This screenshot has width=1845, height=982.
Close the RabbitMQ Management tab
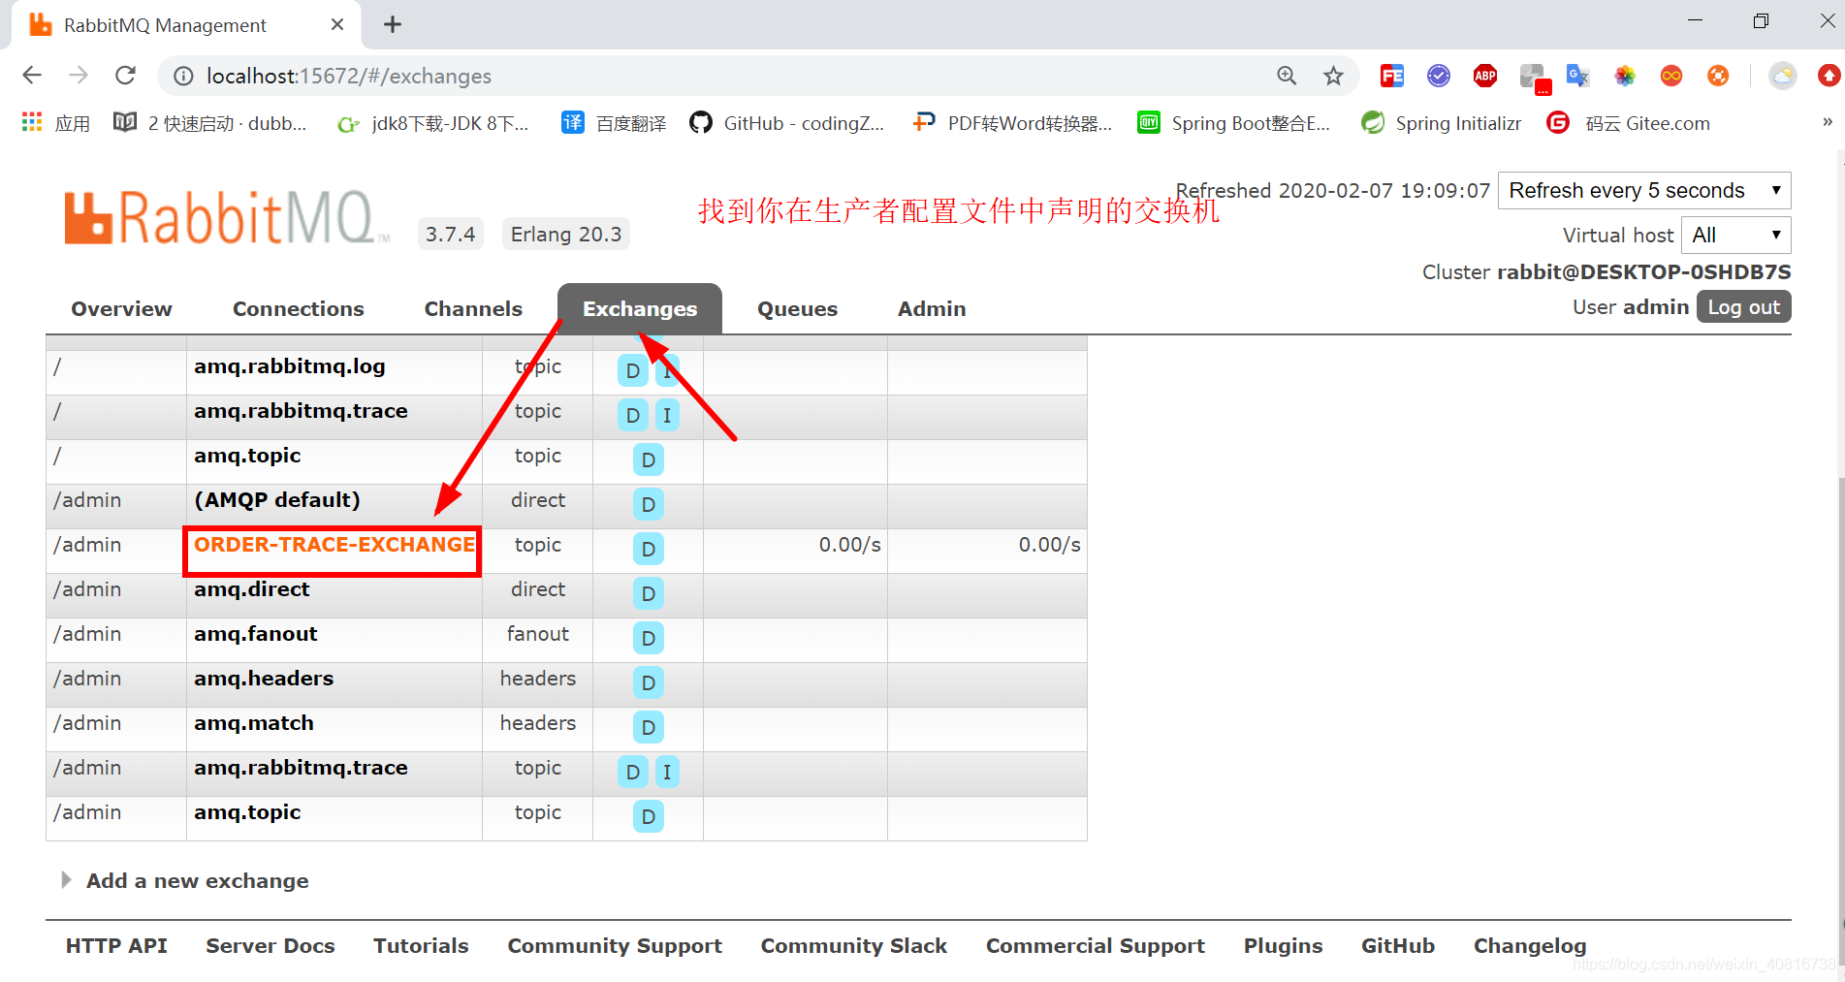click(x=337, y=25)
